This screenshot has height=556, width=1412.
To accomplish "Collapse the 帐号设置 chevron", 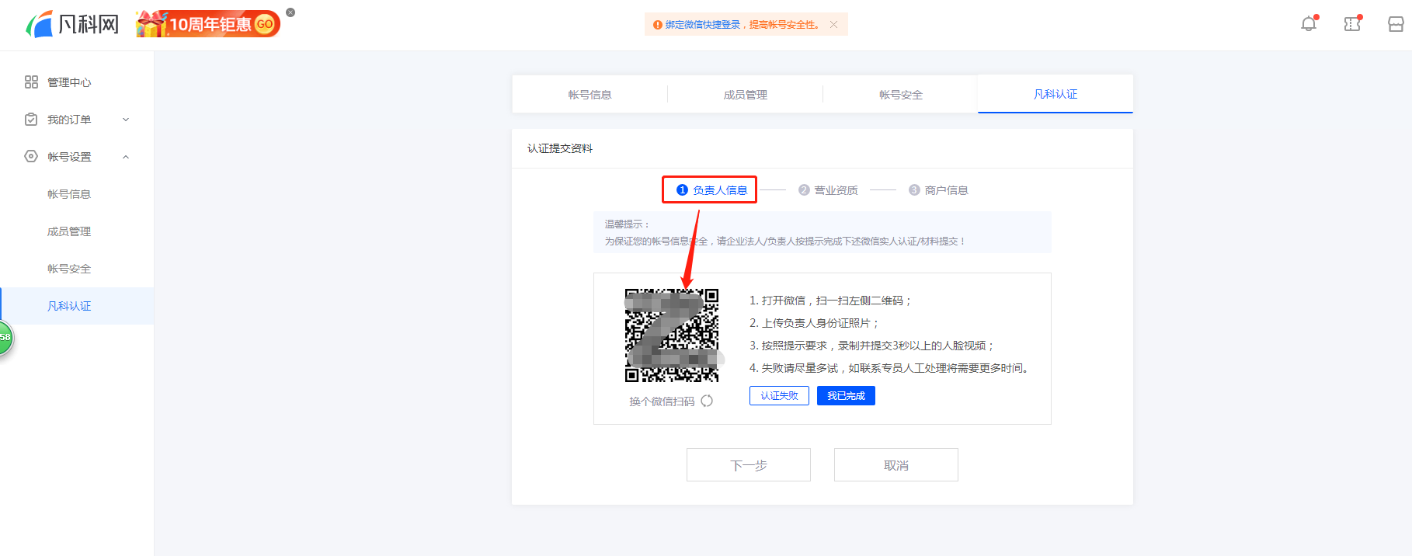I will tap(126, 157).
